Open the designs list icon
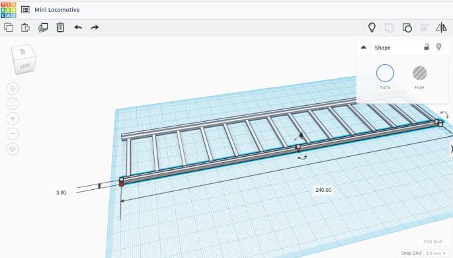 tap(25, 9)
